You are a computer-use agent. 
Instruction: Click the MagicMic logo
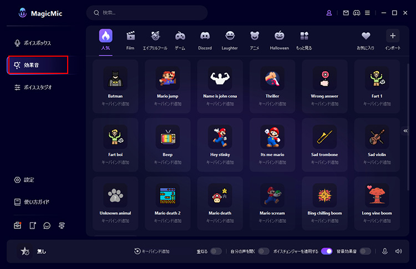[40, 13]
